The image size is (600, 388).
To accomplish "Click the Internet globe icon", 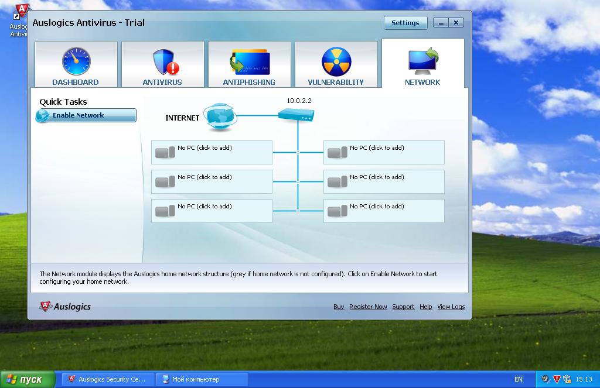I will [x=220, y=116].
